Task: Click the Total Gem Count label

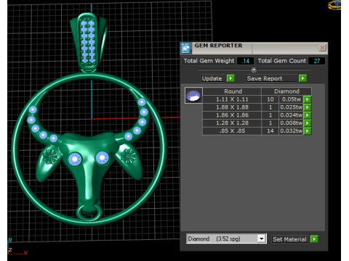Action: [x=281, y=61]
